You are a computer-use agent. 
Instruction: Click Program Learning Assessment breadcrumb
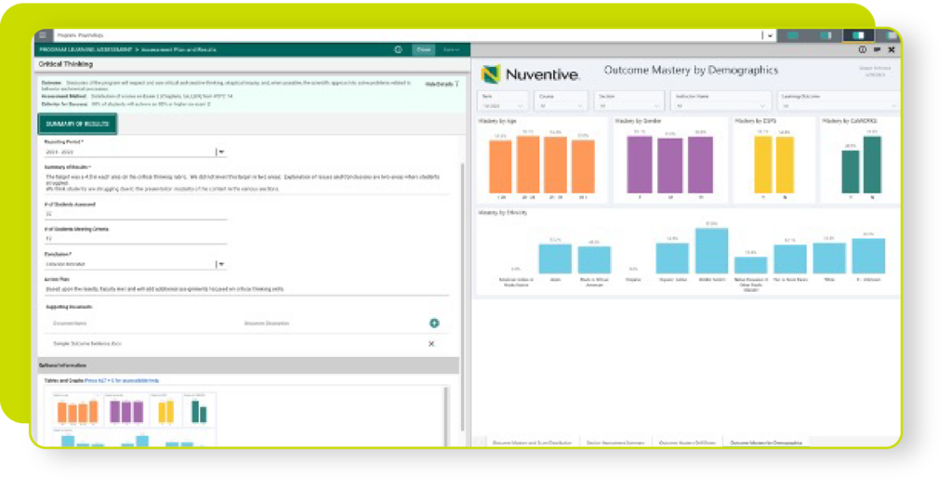85,50
